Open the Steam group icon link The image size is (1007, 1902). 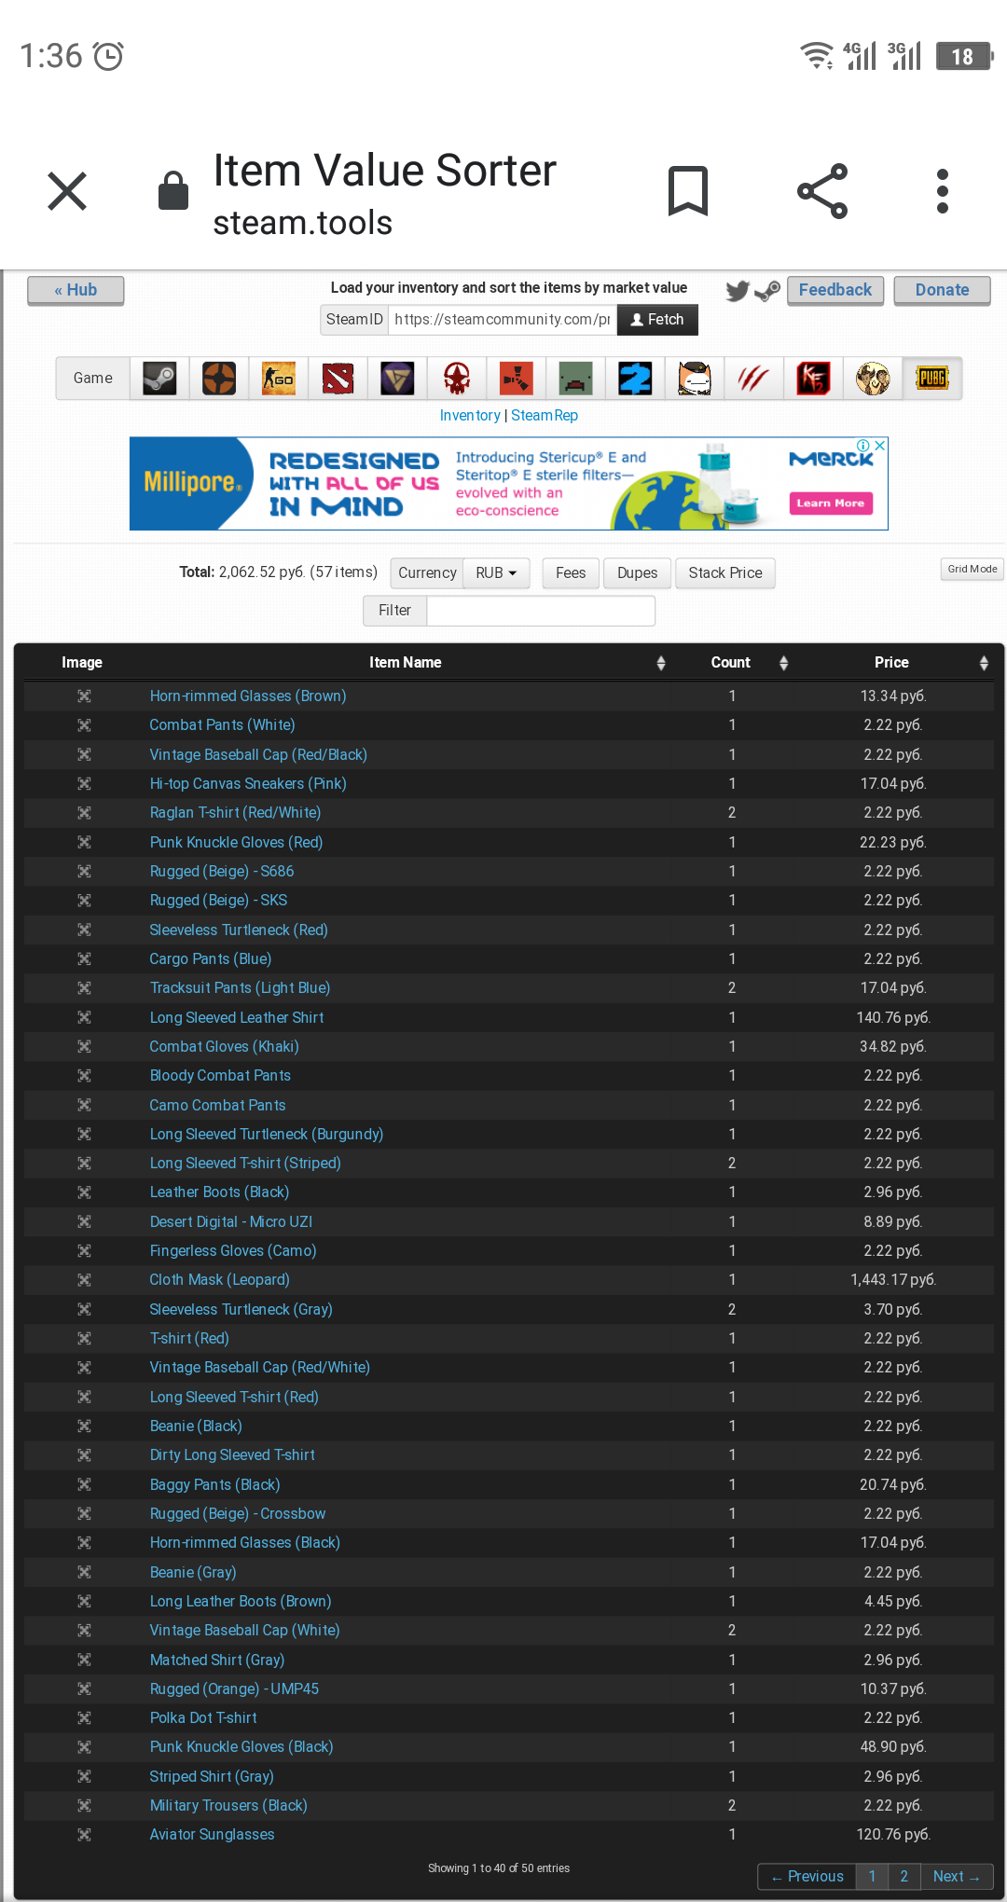pyautogui.click(x=767, y=291)
